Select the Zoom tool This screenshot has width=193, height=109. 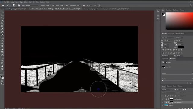point(2,69)
